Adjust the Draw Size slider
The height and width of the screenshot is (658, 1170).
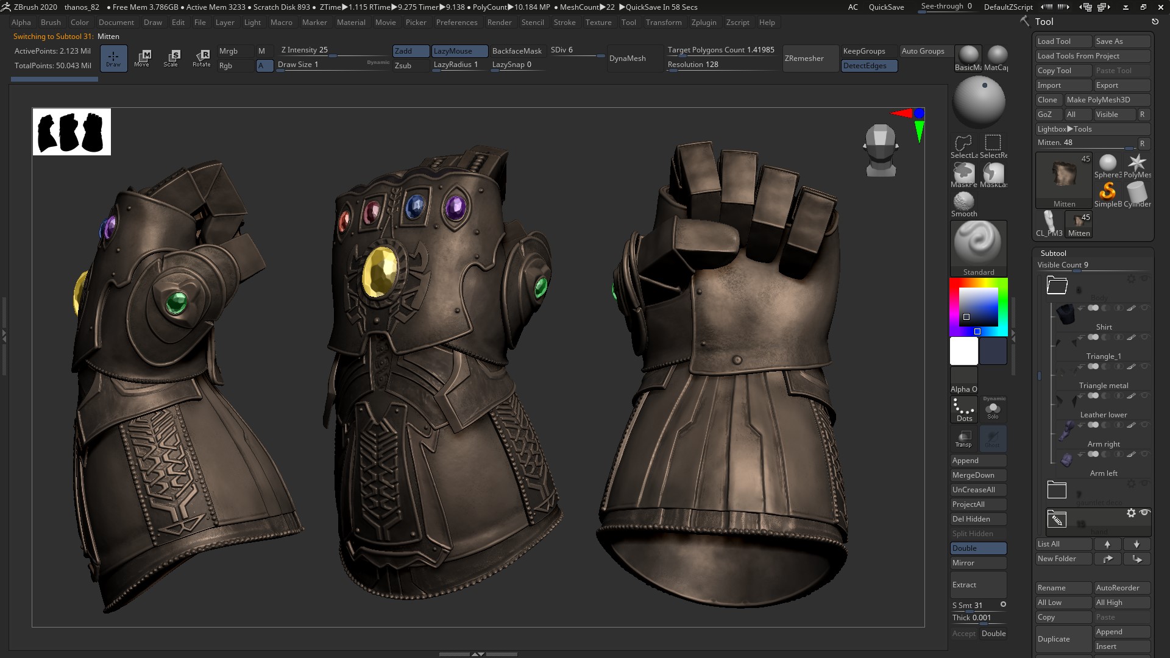point(333,66)
